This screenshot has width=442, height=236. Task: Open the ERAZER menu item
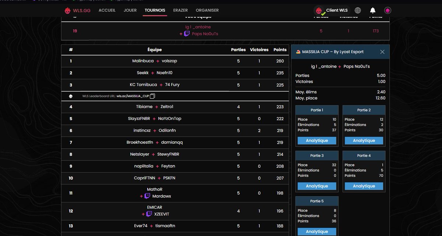click(x=180, y=10)
